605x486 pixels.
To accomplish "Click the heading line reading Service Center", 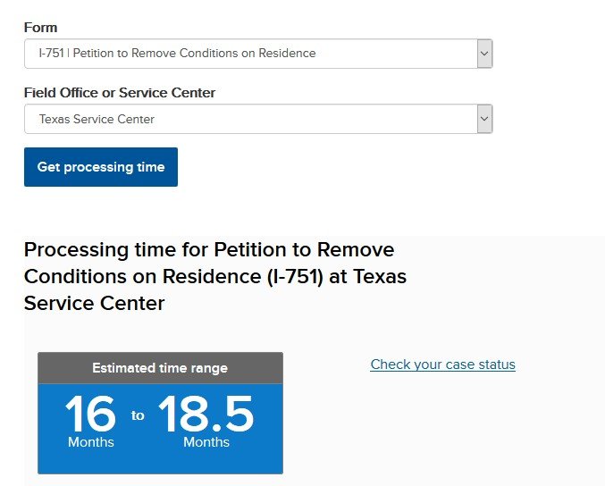I will click(x=94, y=303).
